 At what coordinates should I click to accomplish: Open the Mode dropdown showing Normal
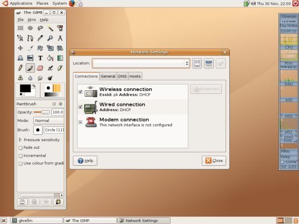pos(49,120)
